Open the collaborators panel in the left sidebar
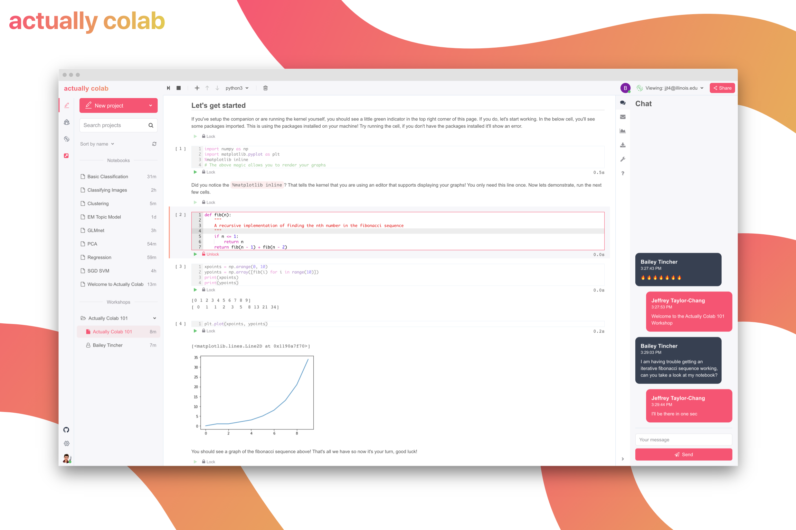The image size is (796, 530). [x=67, y=122]
